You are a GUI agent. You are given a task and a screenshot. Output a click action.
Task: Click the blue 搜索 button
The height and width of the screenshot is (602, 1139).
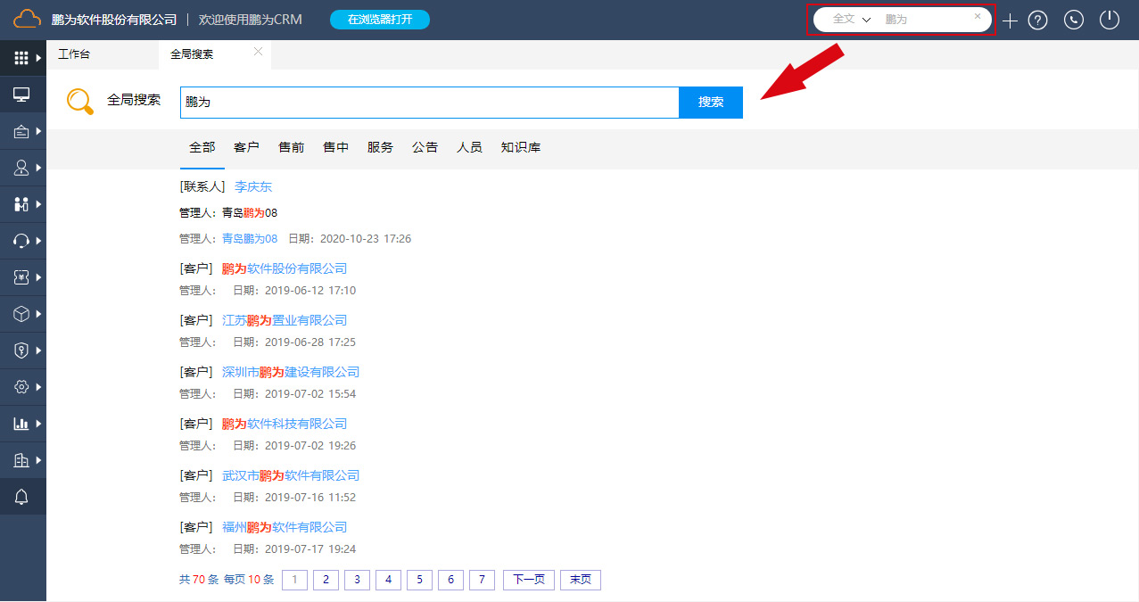(x=711, y=102)
